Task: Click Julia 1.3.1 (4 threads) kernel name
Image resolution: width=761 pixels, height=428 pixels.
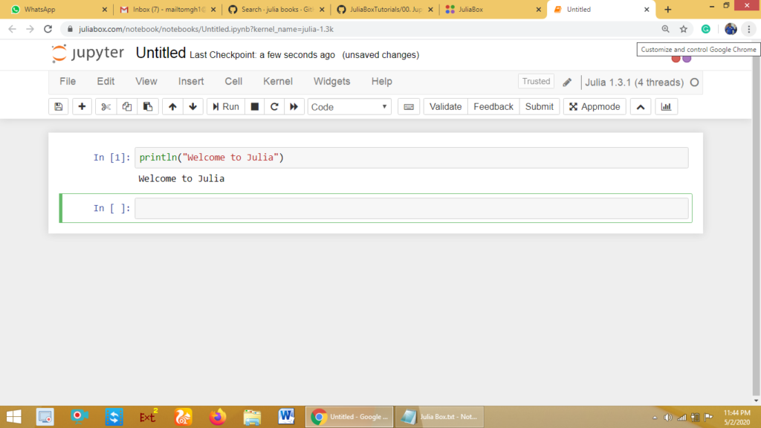Action: [635, 82]
